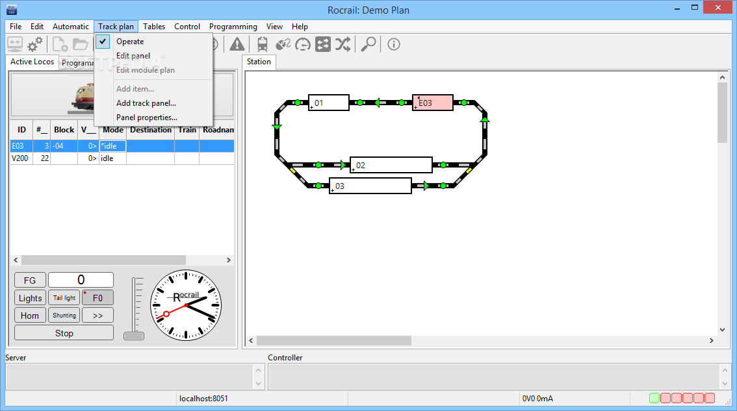737x411 pixels.
Task: Select the E03 loco row
Action: click(122, 146)
